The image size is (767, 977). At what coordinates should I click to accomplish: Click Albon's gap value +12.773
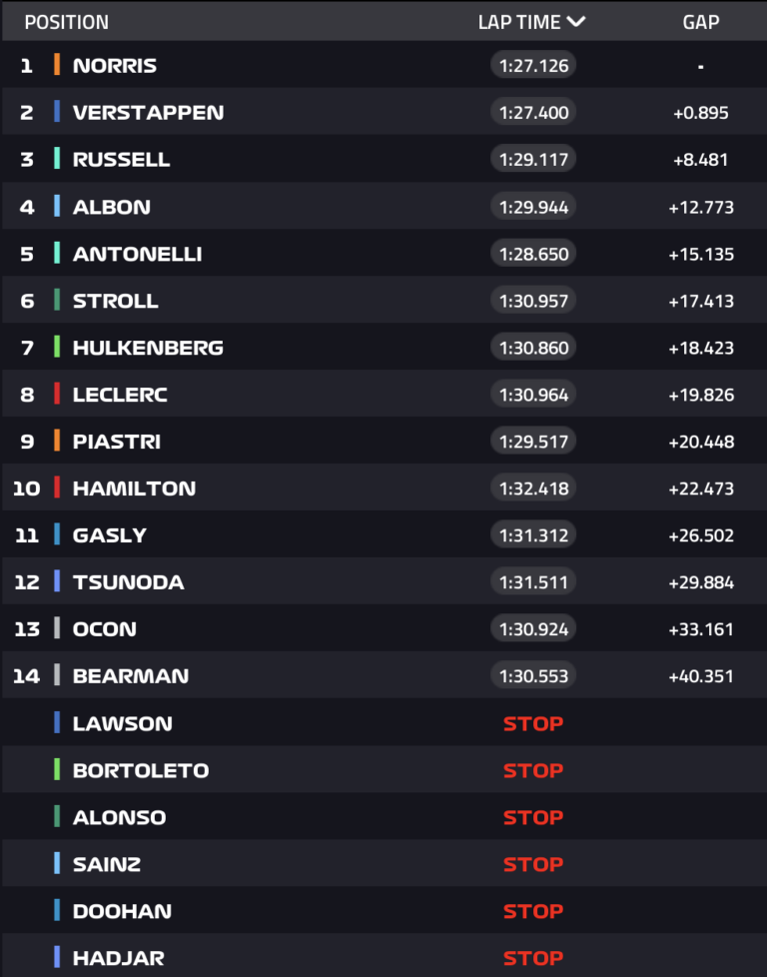[701, 207]
